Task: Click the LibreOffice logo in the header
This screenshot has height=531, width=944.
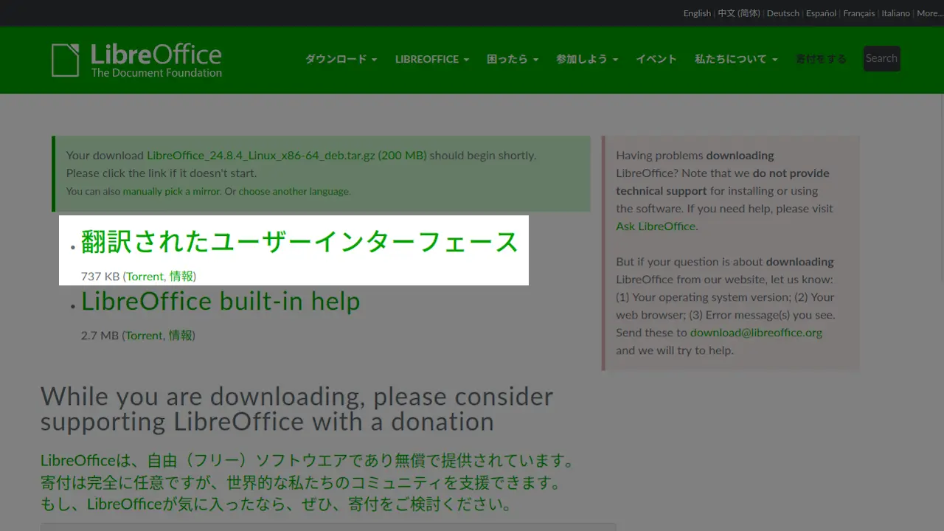Action: 137,60
